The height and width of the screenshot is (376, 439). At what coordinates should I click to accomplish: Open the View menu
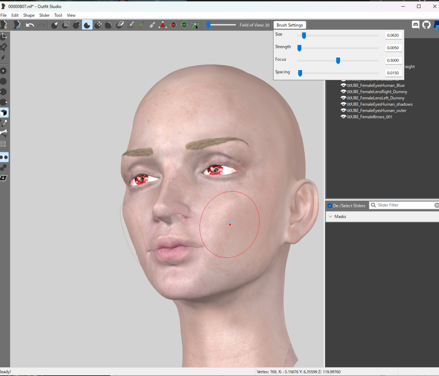coord(71,15)
